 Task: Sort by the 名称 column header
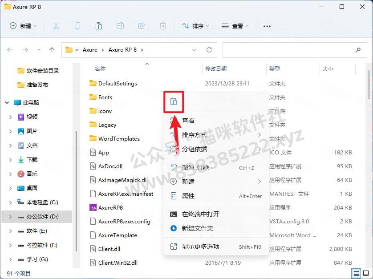coord(100,69)
